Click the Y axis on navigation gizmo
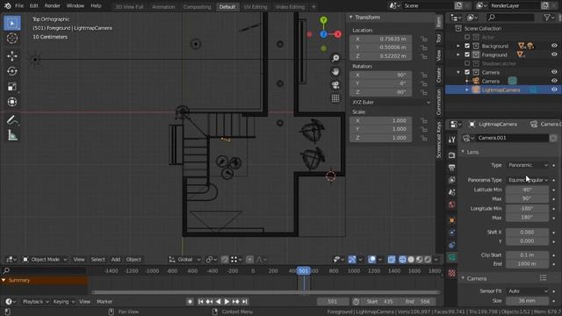The height and width of the screenshot is (316, 562). click(324, 20)
